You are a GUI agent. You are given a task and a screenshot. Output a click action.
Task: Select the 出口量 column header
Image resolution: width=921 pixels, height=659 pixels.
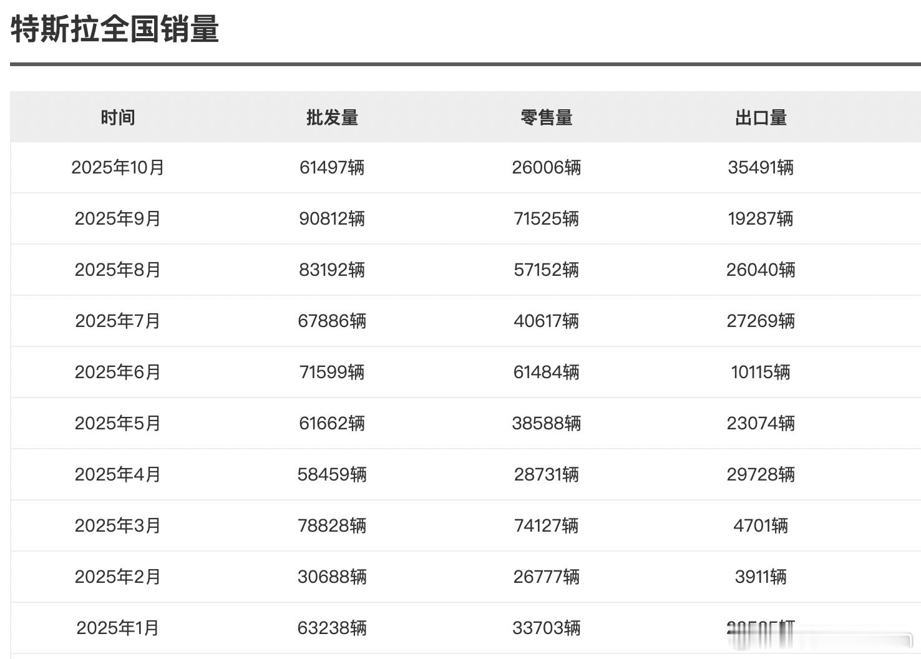761,117
